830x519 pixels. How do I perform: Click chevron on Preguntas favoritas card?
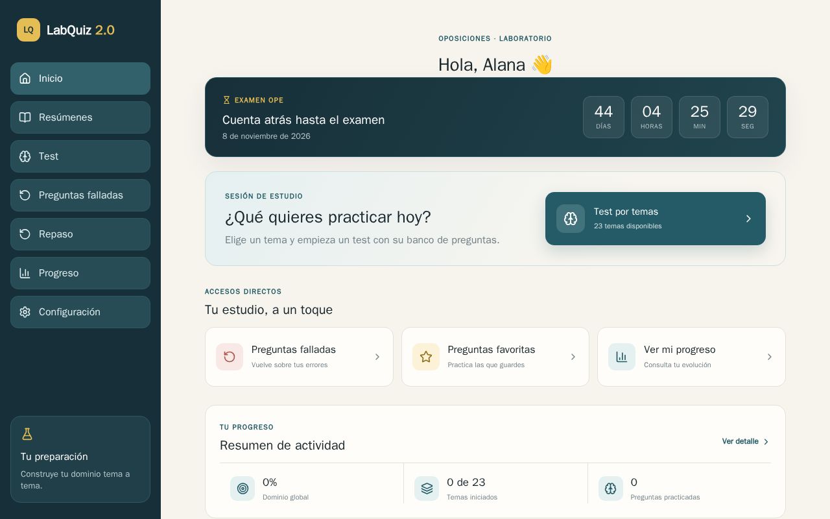pyautogui.click(x=573, y=357)
